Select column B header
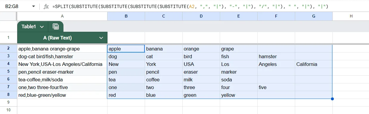Viewport: 369px width, 114px height. [126, 16]
